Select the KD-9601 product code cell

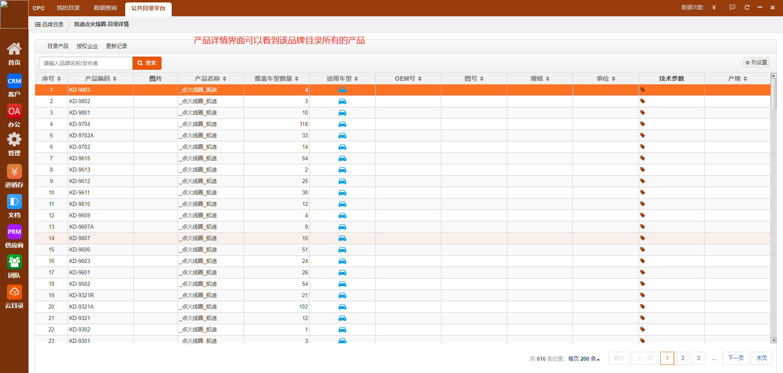point(101,272)
